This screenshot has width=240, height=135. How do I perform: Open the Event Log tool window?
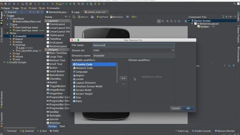(x=182, y=131)
